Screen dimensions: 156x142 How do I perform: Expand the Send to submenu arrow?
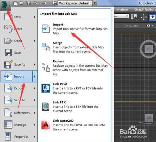(x=35, y=100)
